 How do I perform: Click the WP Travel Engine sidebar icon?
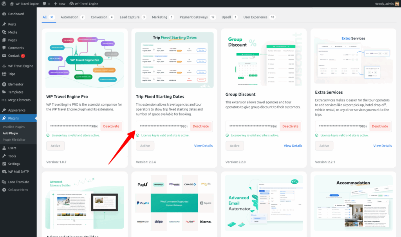pyautogui.click(x=4, y=66)
